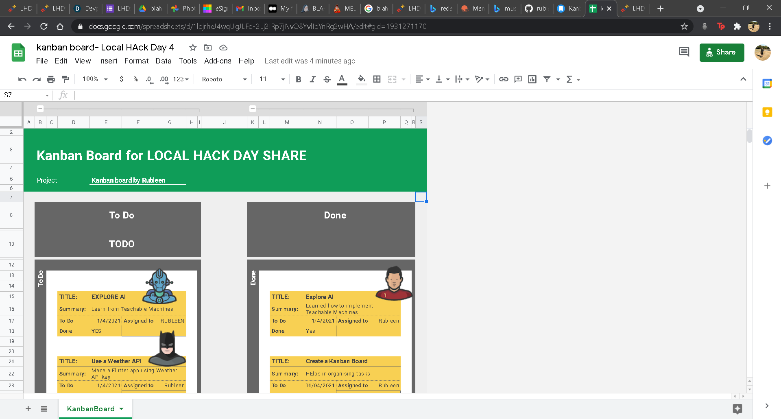Open the Insert menu
This screenshot has height=419, width=781.
(108, 61)
